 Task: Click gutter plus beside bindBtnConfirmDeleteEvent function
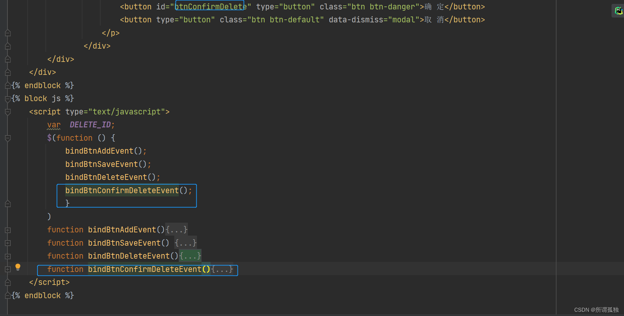(8, 269)
